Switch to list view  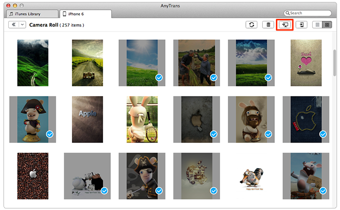317,25
